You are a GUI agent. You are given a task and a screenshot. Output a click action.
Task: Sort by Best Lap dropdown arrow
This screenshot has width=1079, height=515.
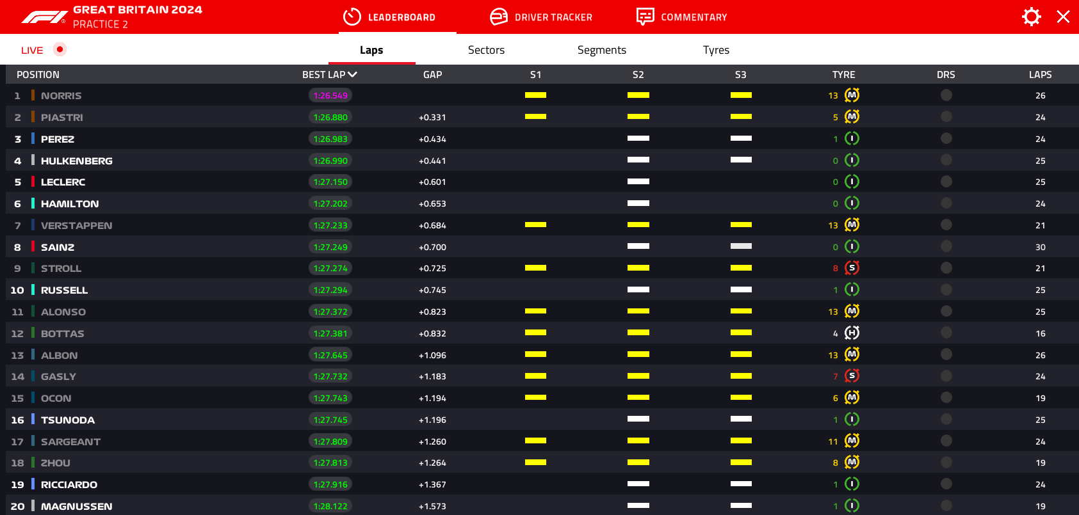(x=352, y=74)
